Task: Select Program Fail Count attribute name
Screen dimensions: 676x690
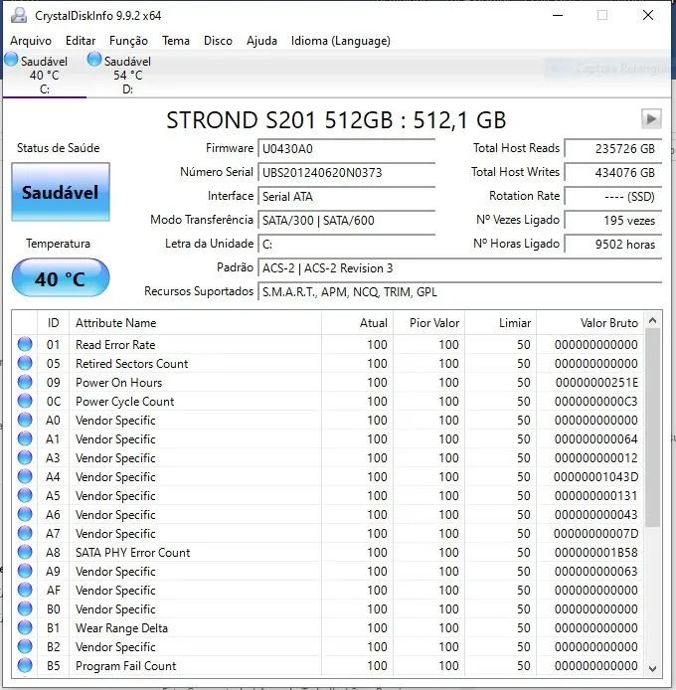Action: 125,666
